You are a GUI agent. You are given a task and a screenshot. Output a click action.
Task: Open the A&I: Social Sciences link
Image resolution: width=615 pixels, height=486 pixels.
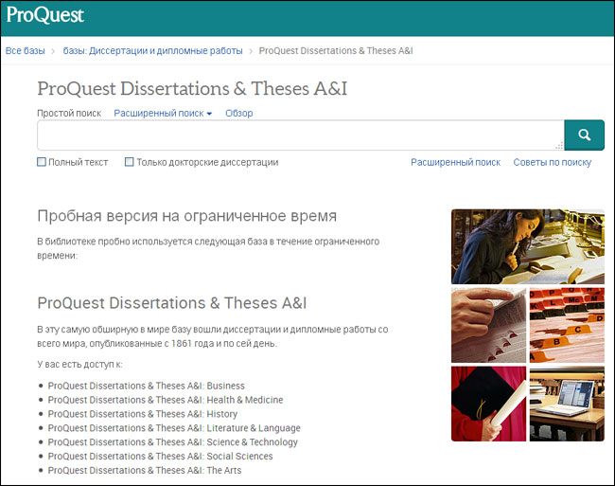(162, 457)
